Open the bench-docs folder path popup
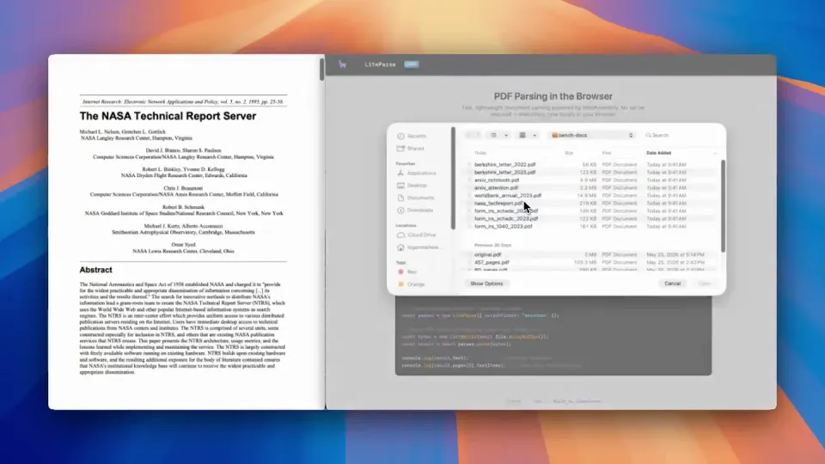 pos(592,135)
